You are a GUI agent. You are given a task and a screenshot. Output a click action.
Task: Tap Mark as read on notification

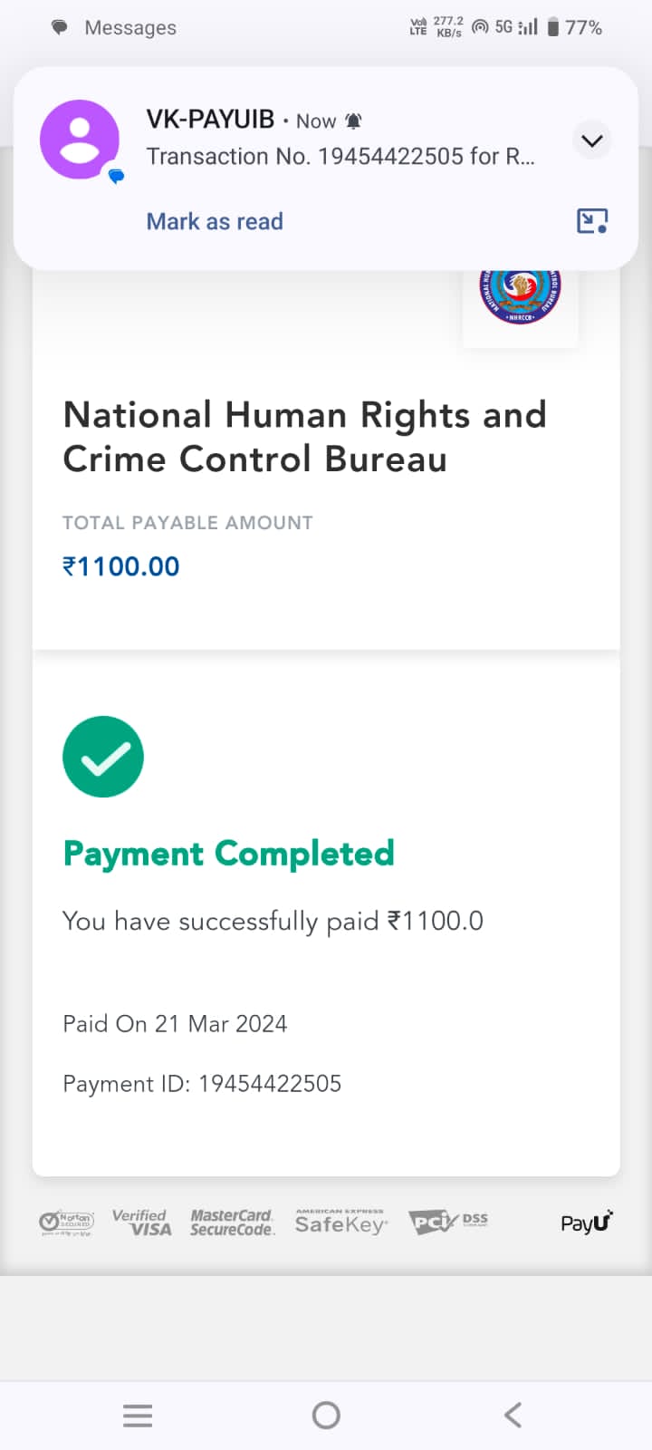tap(215, 221)
